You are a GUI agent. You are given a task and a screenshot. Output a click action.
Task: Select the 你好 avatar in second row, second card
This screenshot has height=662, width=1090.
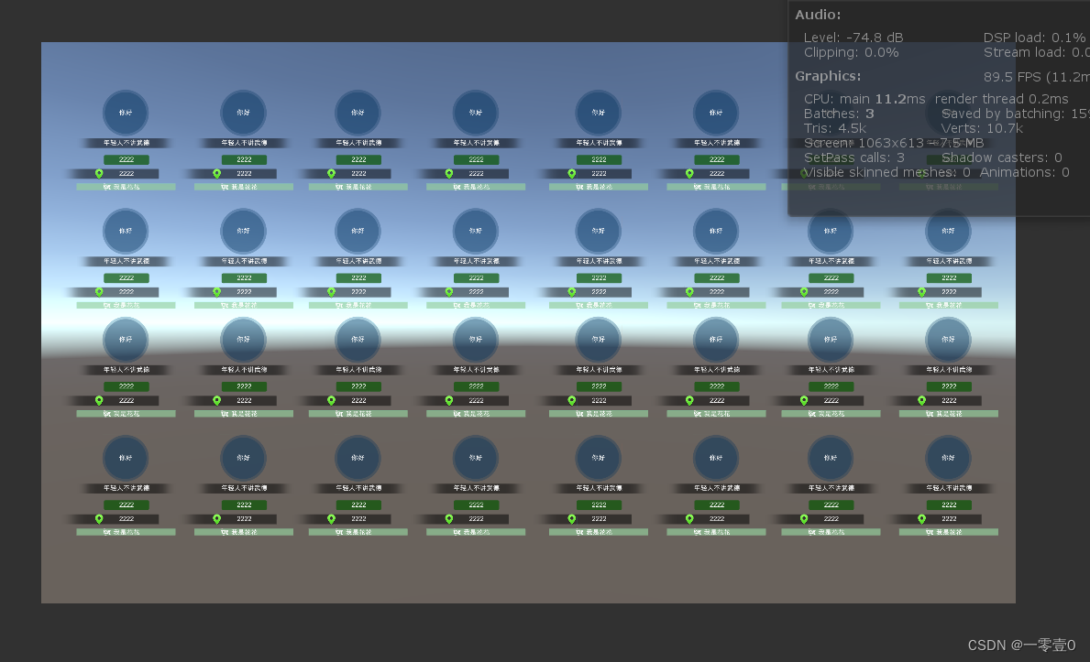243,231
